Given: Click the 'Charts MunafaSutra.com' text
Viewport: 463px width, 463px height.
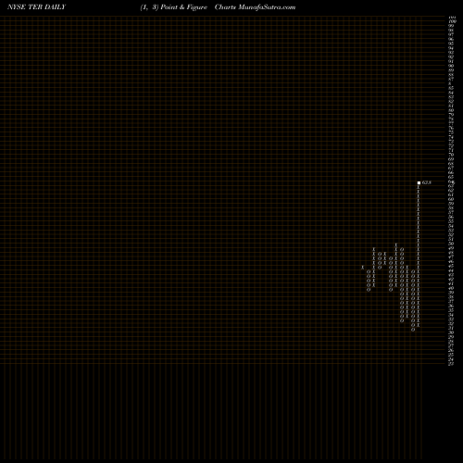Looking at the screenshot, I should [x=255, y=7].
